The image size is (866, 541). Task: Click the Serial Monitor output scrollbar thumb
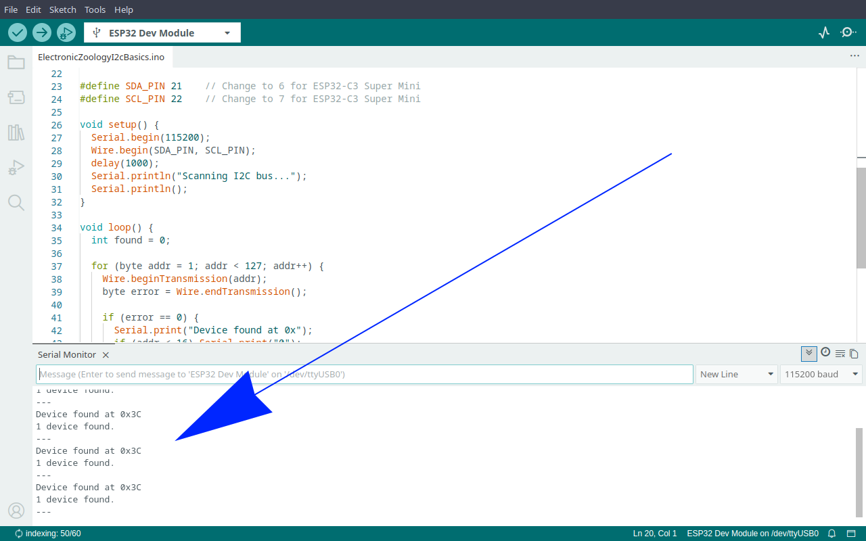pyautogui.click(x=859, y=471)
